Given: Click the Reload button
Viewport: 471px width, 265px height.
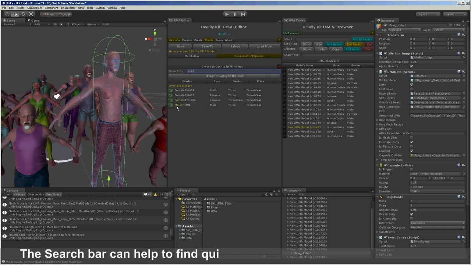Looking at the screenshot, I should (x=235, y=46).
